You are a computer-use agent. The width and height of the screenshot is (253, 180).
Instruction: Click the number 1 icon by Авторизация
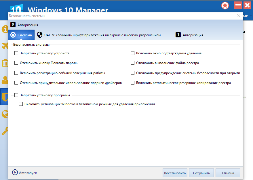click(178, 35)
